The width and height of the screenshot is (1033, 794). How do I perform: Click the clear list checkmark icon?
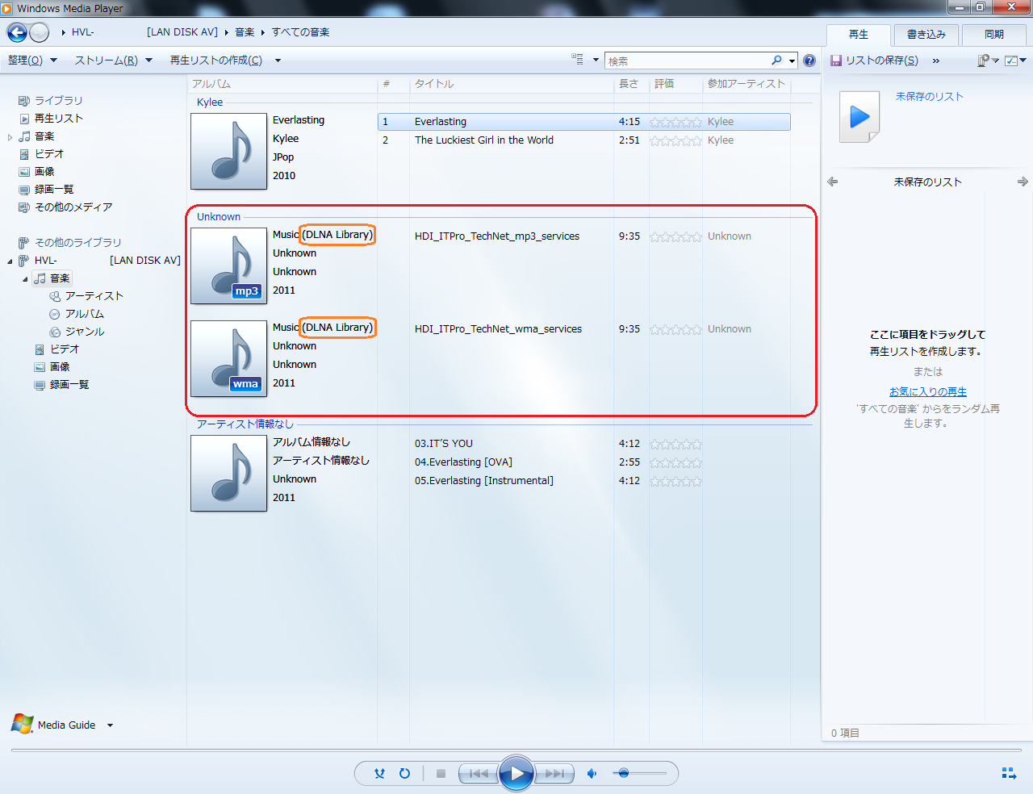[1011, 61]
